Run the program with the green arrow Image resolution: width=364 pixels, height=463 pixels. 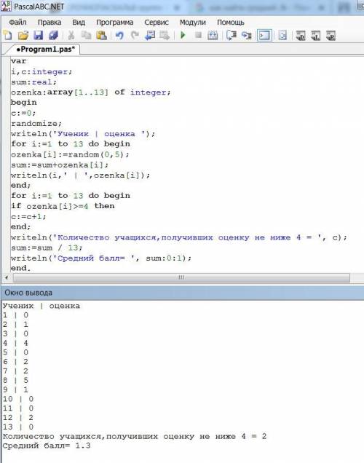[183, 35]
